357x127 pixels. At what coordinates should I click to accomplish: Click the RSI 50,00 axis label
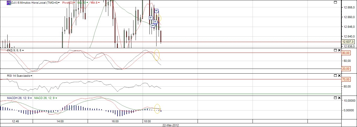[347, 86]
